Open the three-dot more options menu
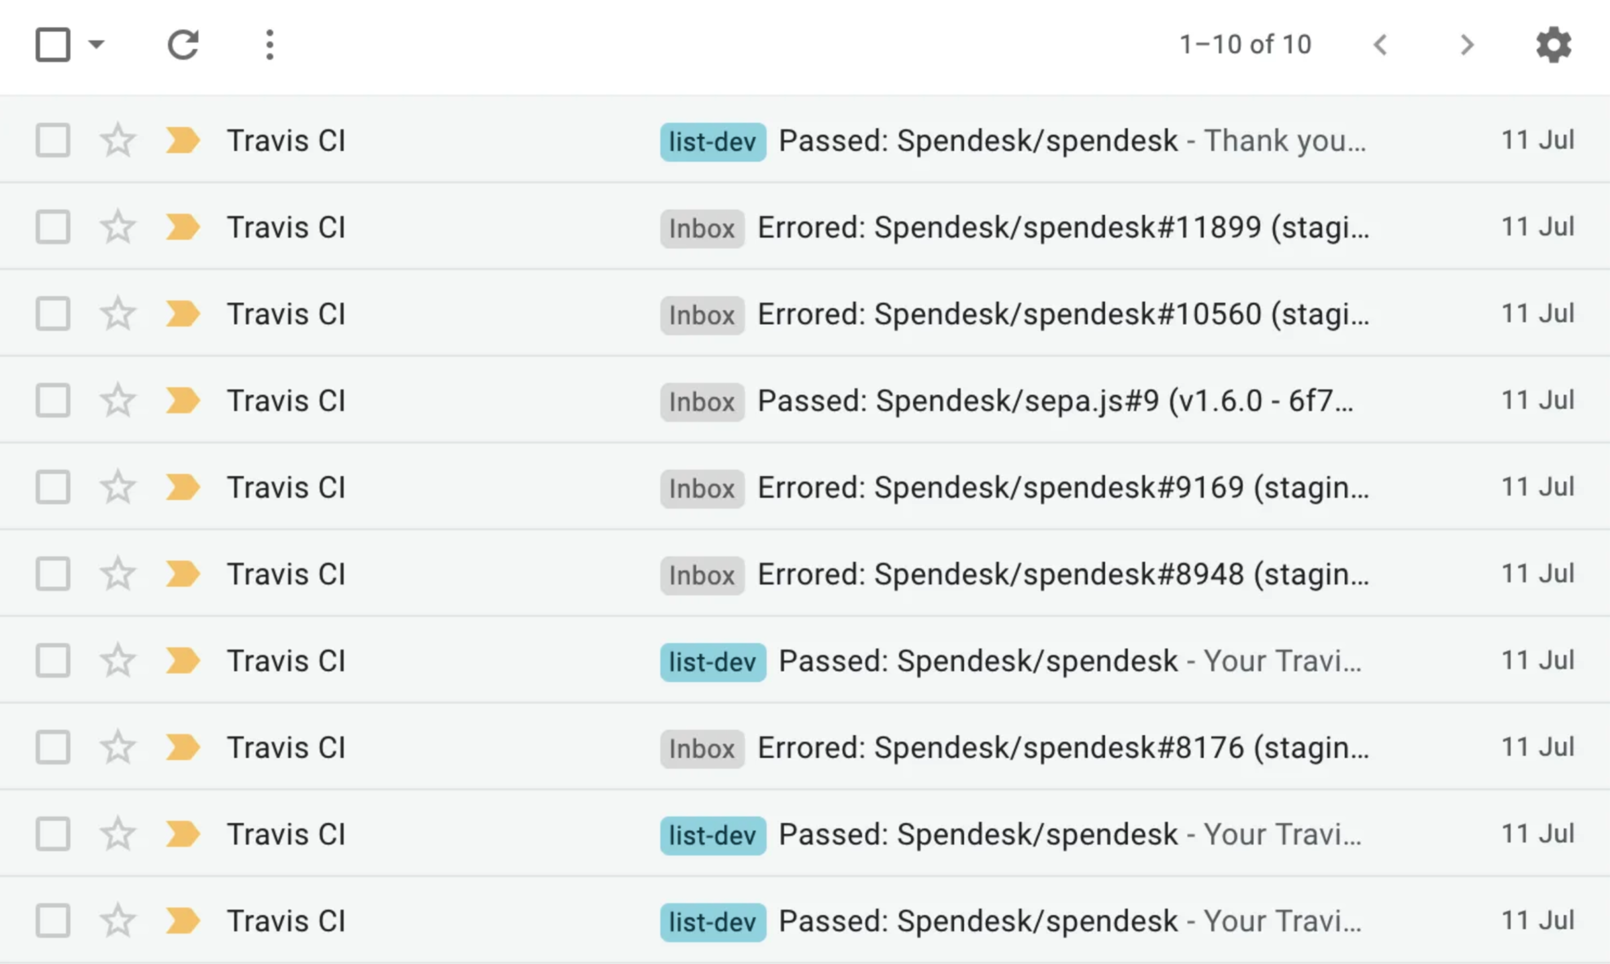The image size is (1610, 964). pyautogui.click(x=269, y=45)
